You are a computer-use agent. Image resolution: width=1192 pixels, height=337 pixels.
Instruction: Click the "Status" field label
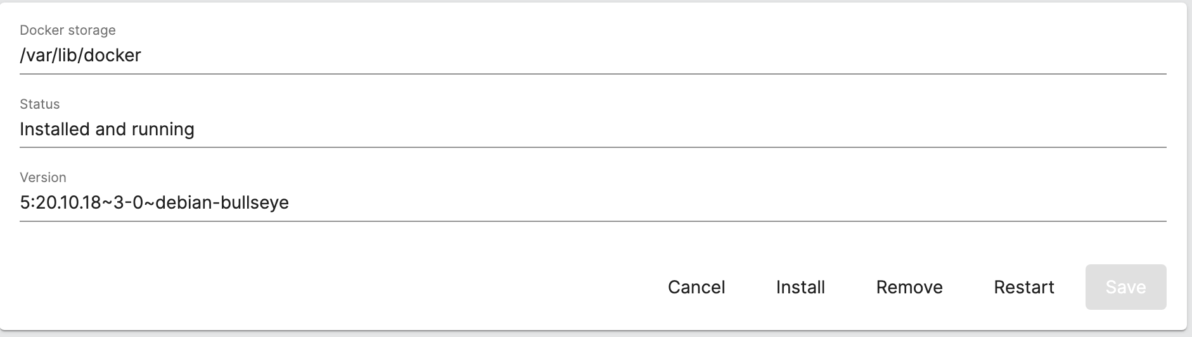(x=40, y=104)
